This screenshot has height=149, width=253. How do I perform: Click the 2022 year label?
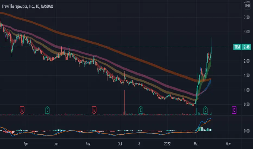[167, 144]
